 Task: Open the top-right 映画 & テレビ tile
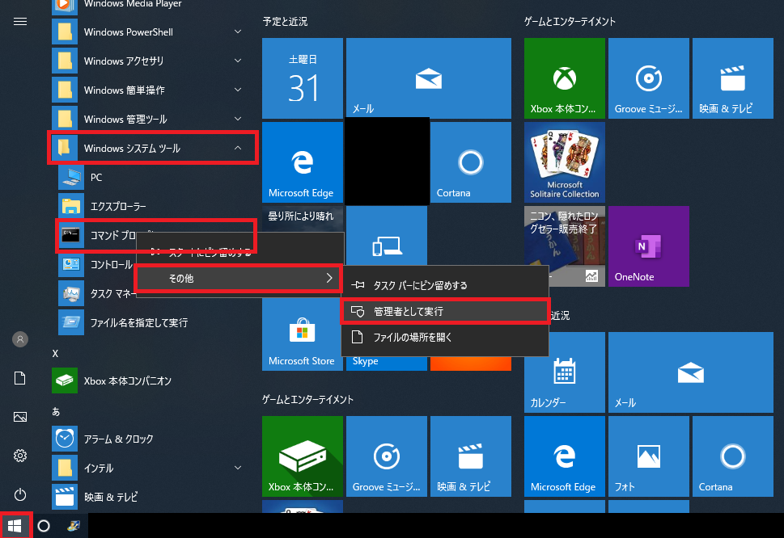click(733, 78)
